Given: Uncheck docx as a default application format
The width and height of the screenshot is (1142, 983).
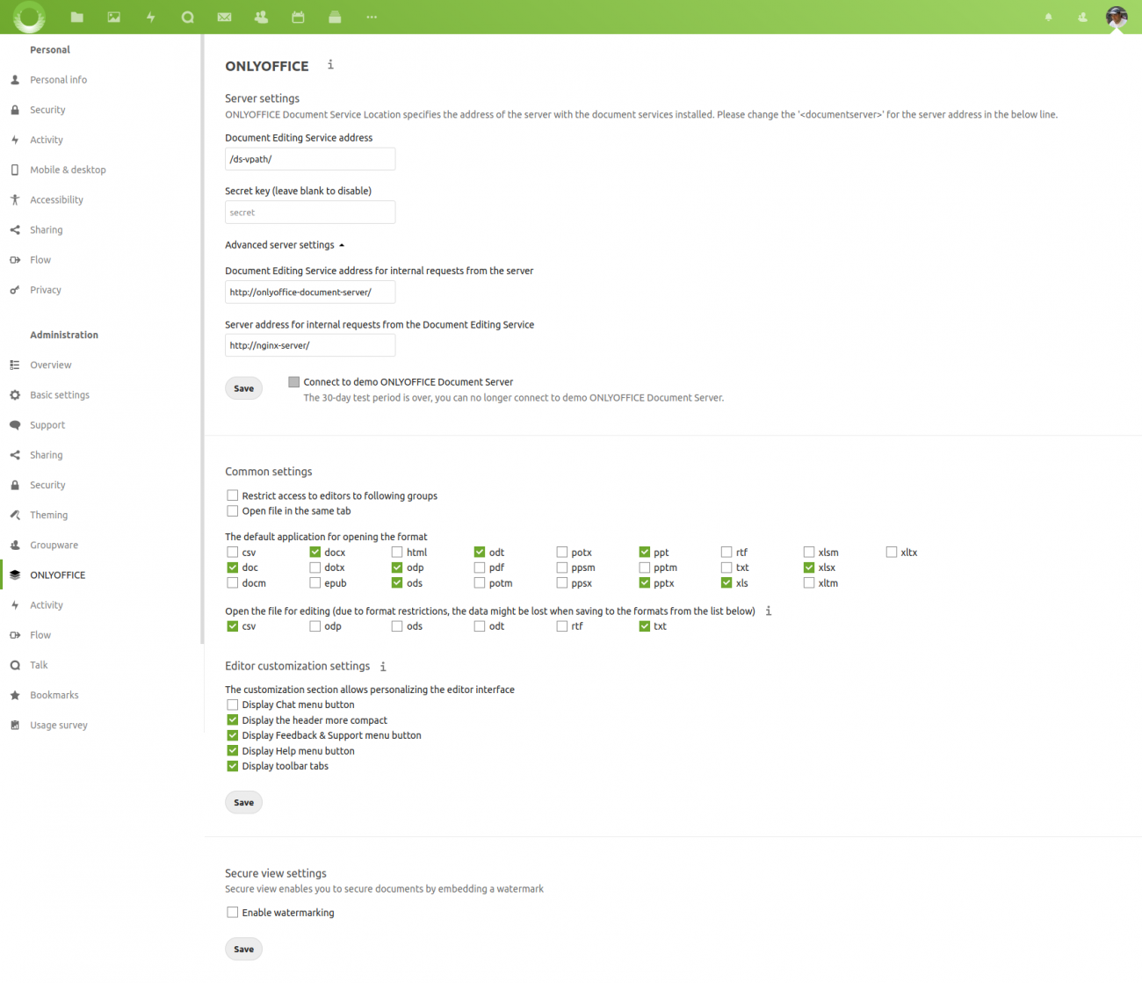Looking at the screenshot, I should point(314,553).
